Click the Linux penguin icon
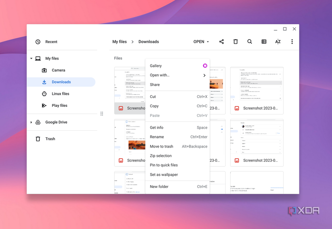332x229 pixels. [44, 94]
